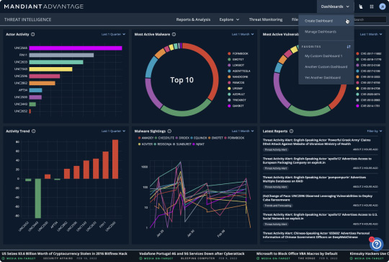Screen dimensions: 389x262
Task: Open the Explore menu
Action: (x=229, y=19)
